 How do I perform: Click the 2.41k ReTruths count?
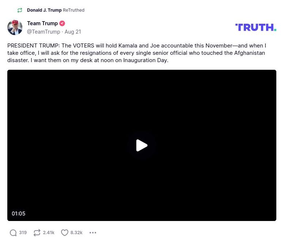pos(49,233)
